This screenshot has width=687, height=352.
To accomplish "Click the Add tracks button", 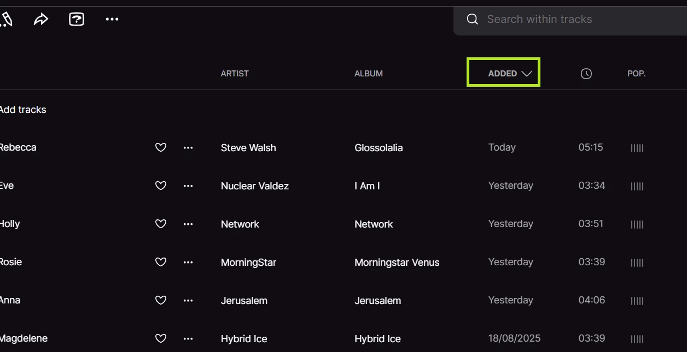I will (23, 110).
